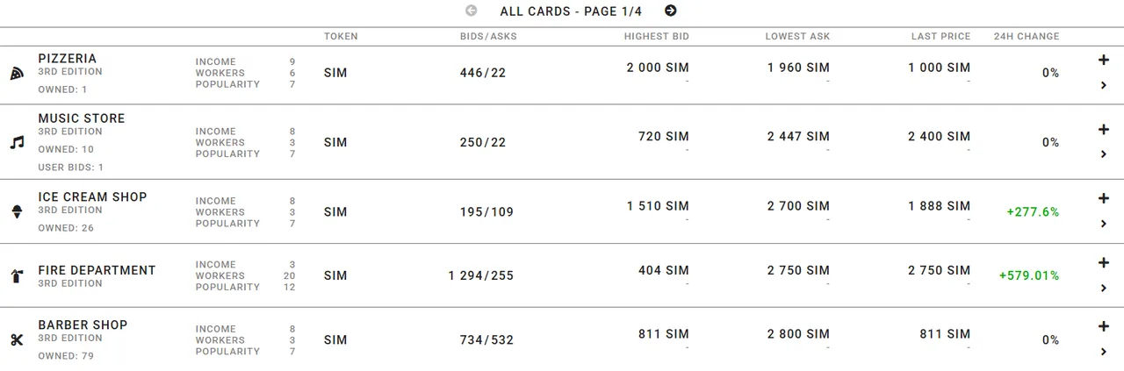Screen dimensions: 1124x371
Task: Click the plus icon for Pizzeria
Action: 1104,60
